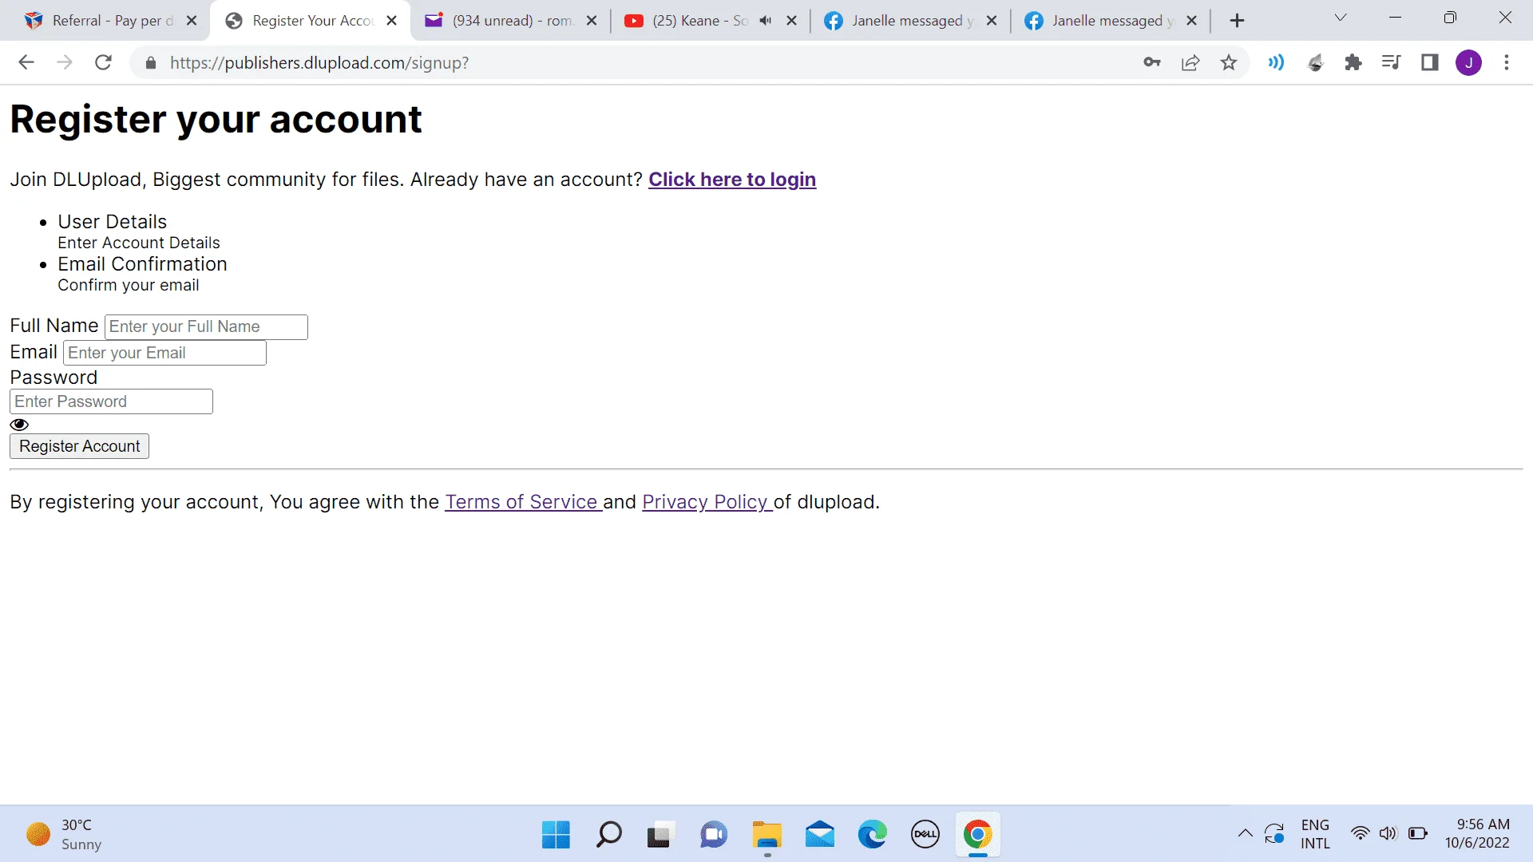Screen dimensions: 1533x862
Task: Open the Click here to login link
Action: (732, 180)
